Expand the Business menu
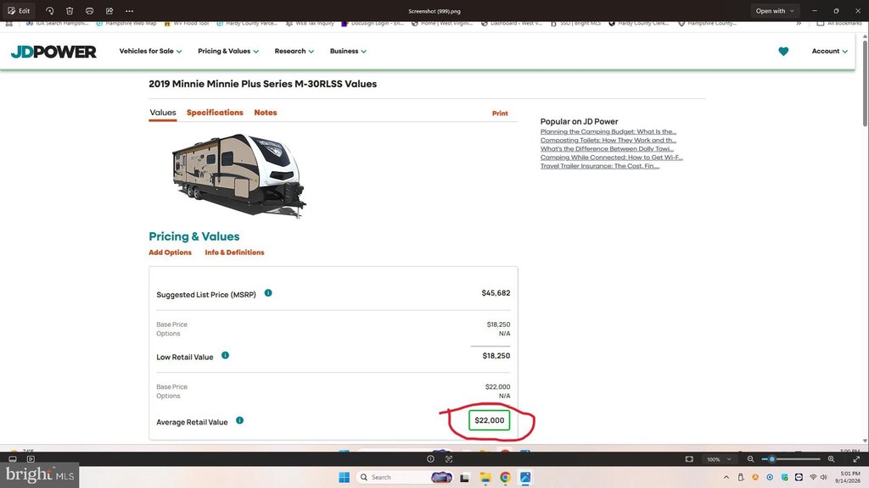869x488 pixels. click(348, 51)
